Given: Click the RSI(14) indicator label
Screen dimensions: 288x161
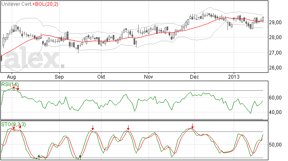Looking at the screenshot, I should tap(10, 84).
